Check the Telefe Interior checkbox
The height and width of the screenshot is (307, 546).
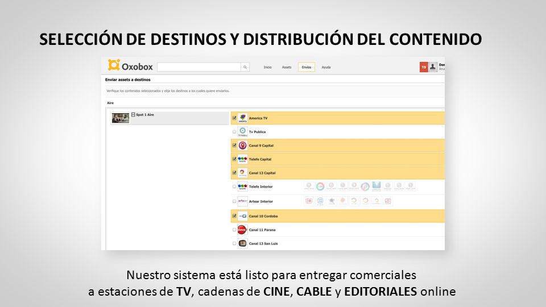pyautogui.click(x=234, y=186)
